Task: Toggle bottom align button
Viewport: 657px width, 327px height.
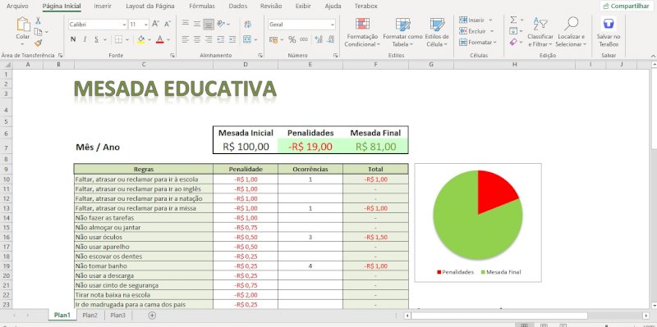Action: 209,24
